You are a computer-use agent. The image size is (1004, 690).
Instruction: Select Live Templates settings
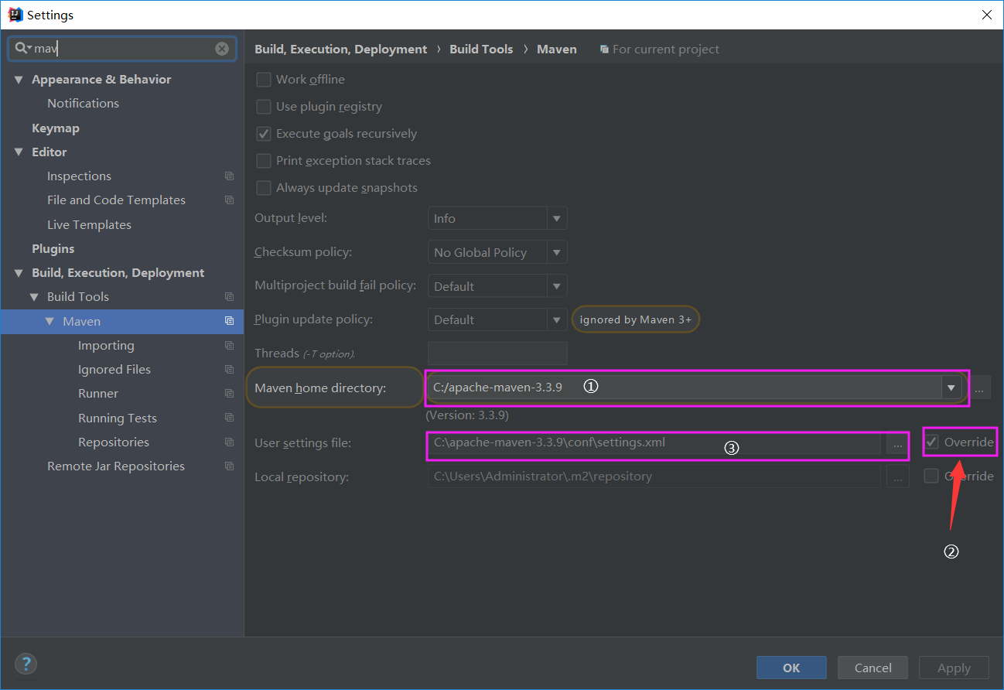[x=89, y=225]
